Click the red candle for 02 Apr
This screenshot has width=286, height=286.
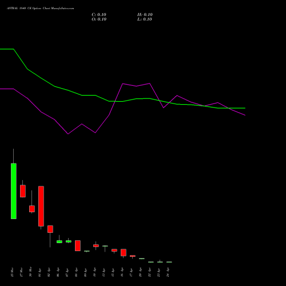[x=50, y=229]
